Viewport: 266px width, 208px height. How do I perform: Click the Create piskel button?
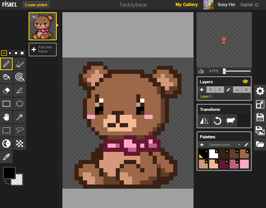(x=36, y=5)
